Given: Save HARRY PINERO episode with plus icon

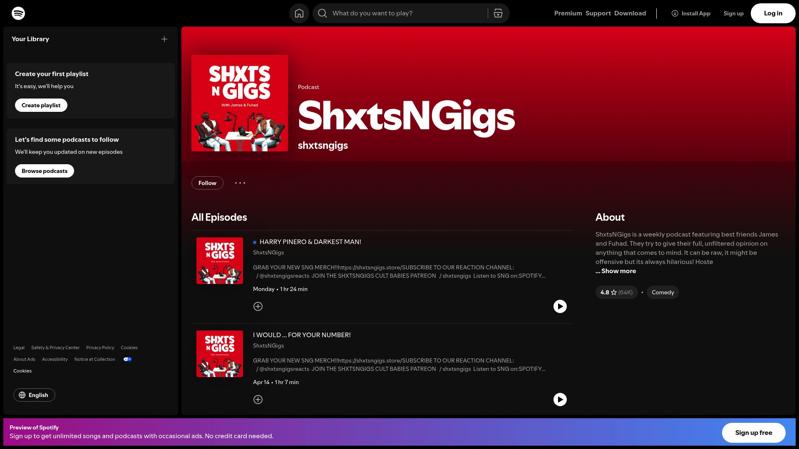Looking at the screenshot, I should tap(258, 306).
